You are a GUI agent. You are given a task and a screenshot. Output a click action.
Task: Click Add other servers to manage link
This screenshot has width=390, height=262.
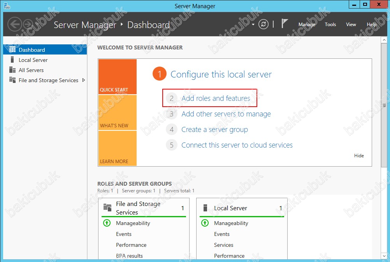pos(226,114)
